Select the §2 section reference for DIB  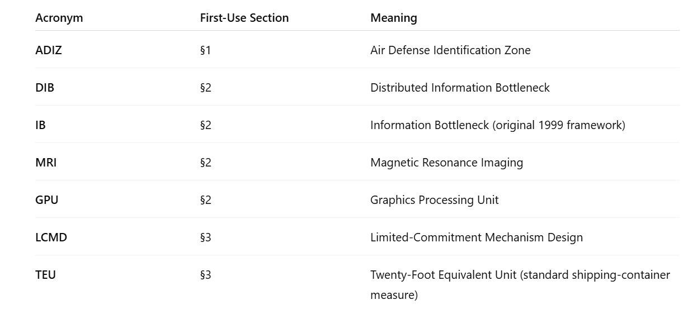(x=206, y=88)
